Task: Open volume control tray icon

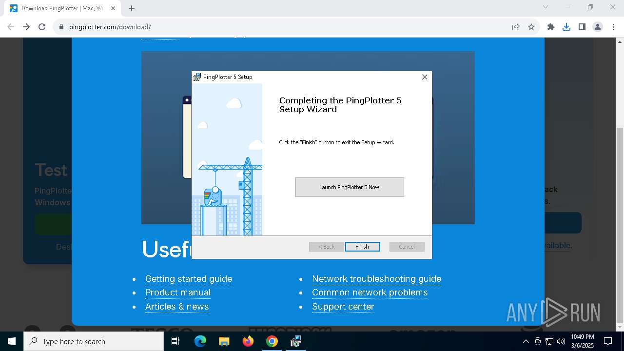Action: pyautogui.click(x=561, y=341)
